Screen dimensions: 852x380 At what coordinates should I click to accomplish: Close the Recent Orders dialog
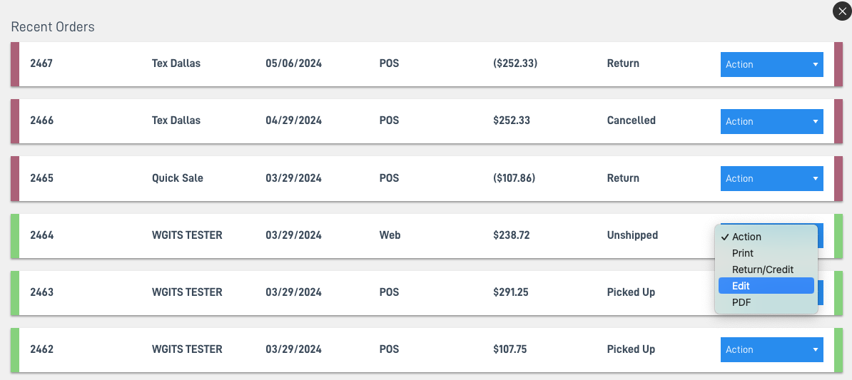[x=842, y=11]
